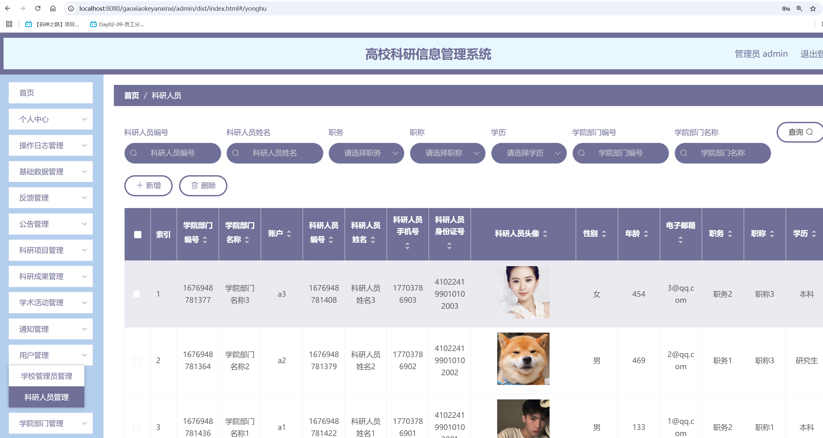Open the Day02-09-员工分 bookmark
This screenshot has width=823, height=438.
117,24
